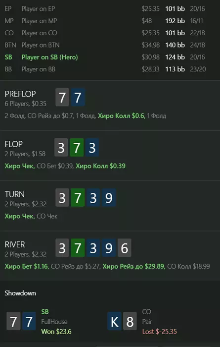Click the Player on BTN name
220x347 pixels.
[x=41, y=45]
